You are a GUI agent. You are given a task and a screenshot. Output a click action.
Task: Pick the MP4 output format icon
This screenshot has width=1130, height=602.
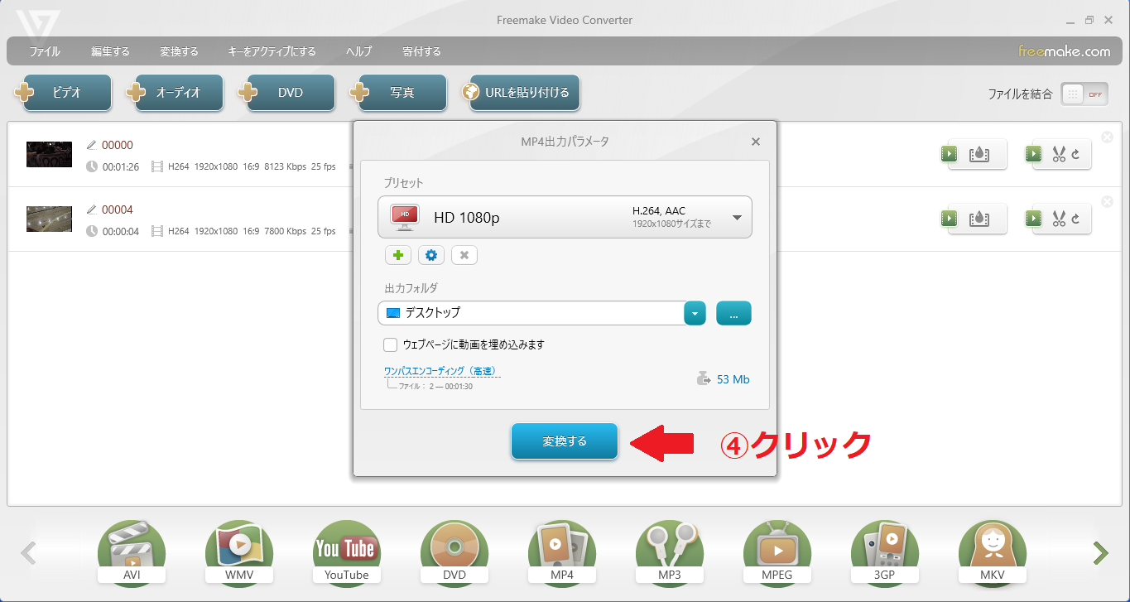click(562, 552)
